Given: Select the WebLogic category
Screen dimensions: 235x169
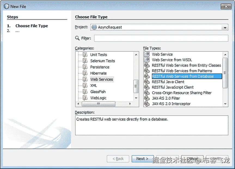Looking at the screenshot, I should pos(99,98).
